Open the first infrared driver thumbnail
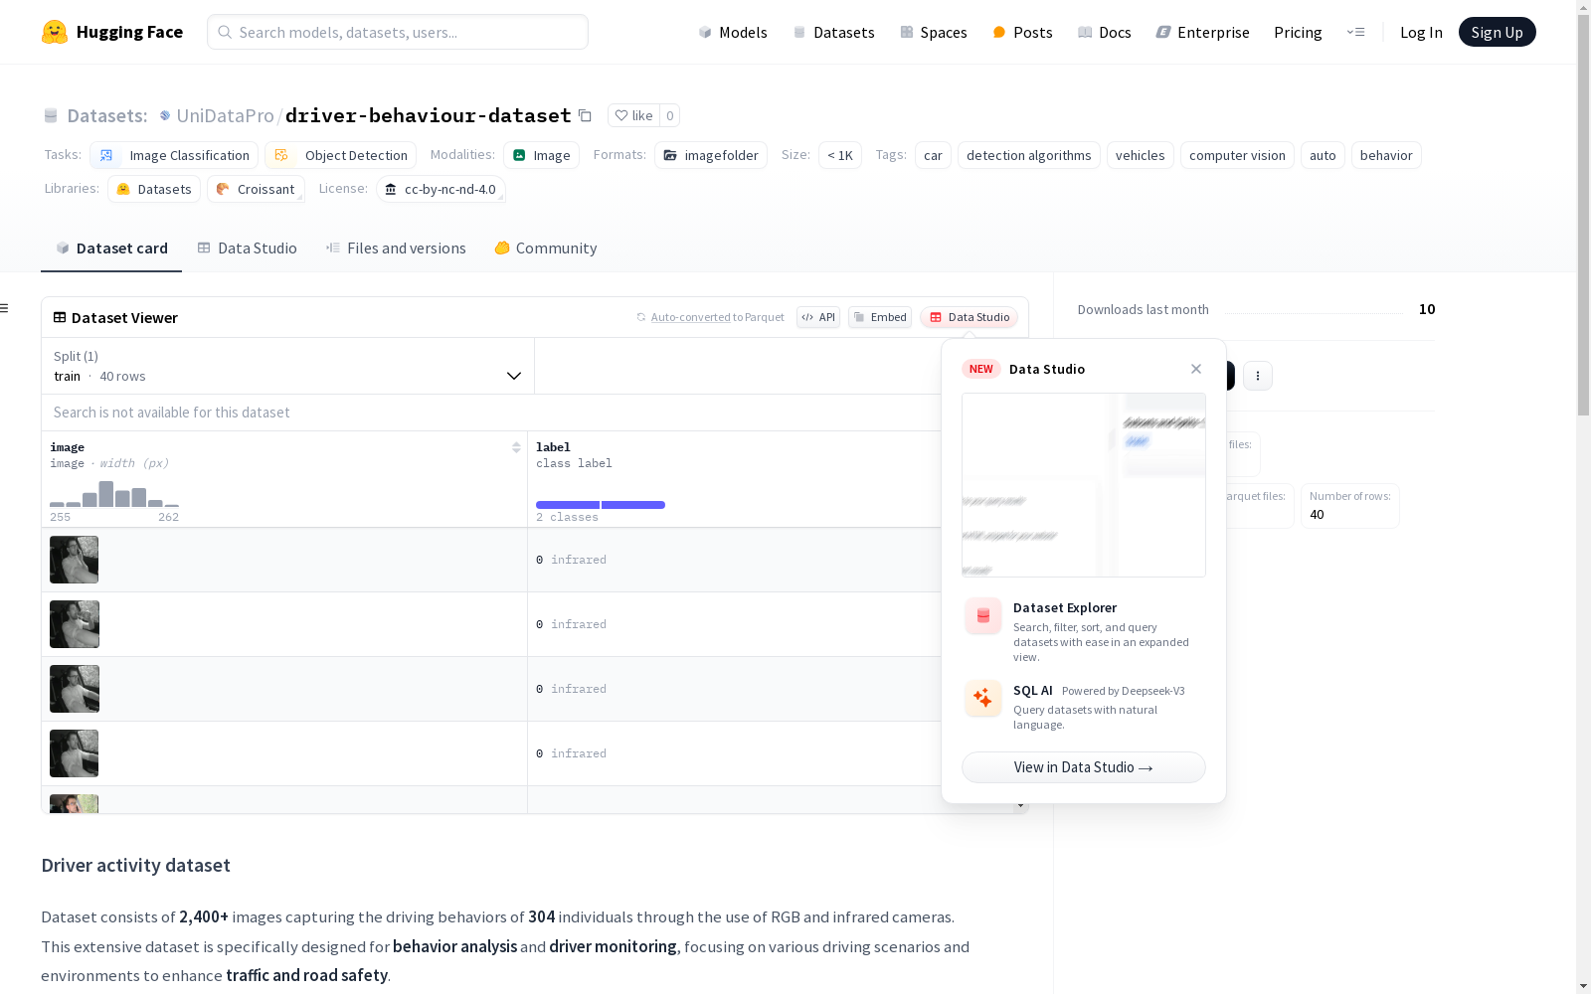The width and height of the screenshot is (1591, 994). click(75, 560)
